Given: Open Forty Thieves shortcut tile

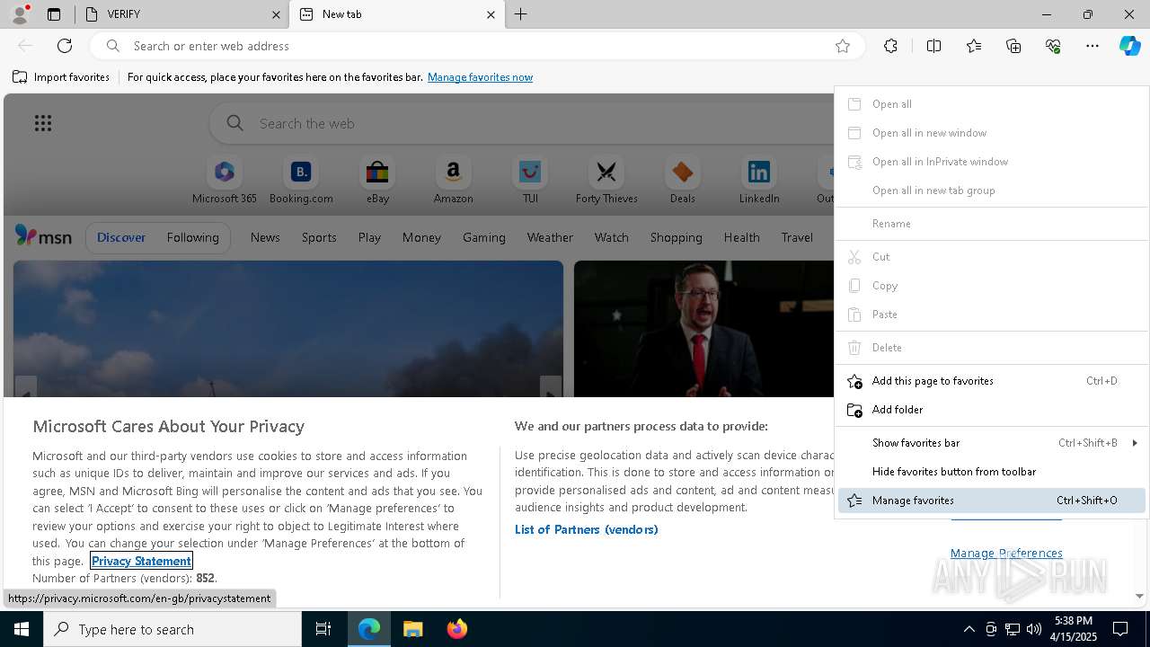Looking at the screenshot, I should (606, 181).
